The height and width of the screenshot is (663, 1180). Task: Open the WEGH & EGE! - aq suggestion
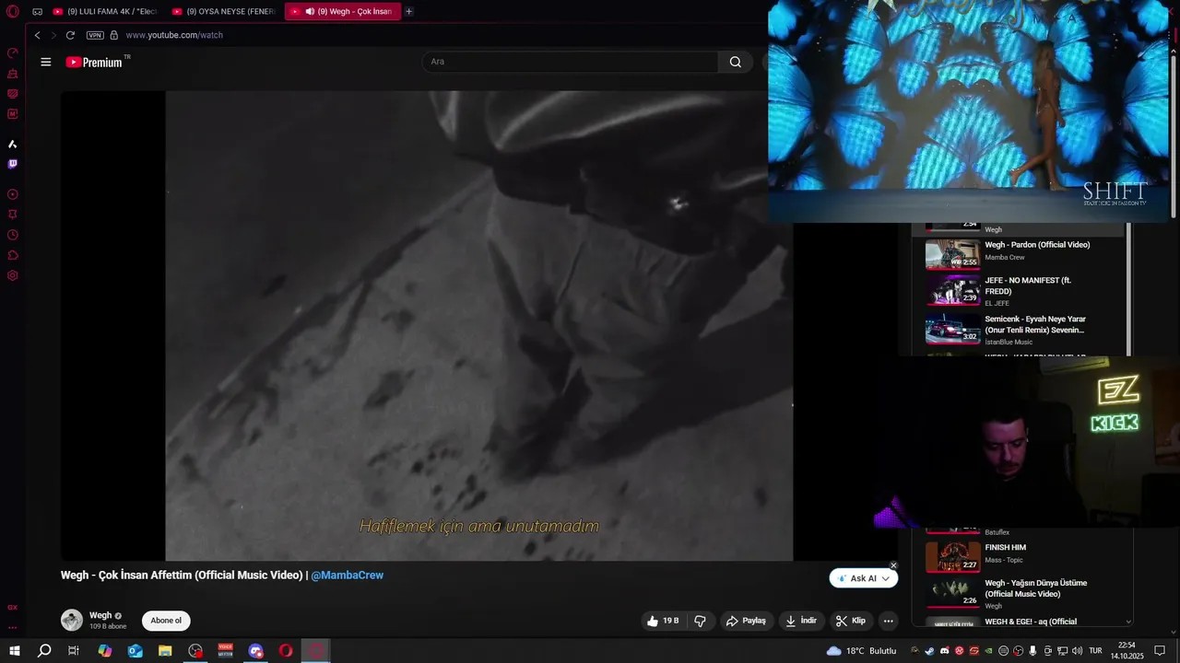pos(1031,622)
